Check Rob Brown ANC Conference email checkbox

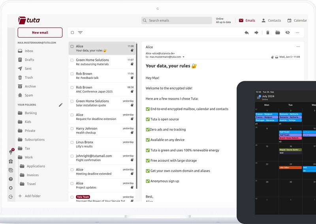pyautogui.click(x=72, y=88)
